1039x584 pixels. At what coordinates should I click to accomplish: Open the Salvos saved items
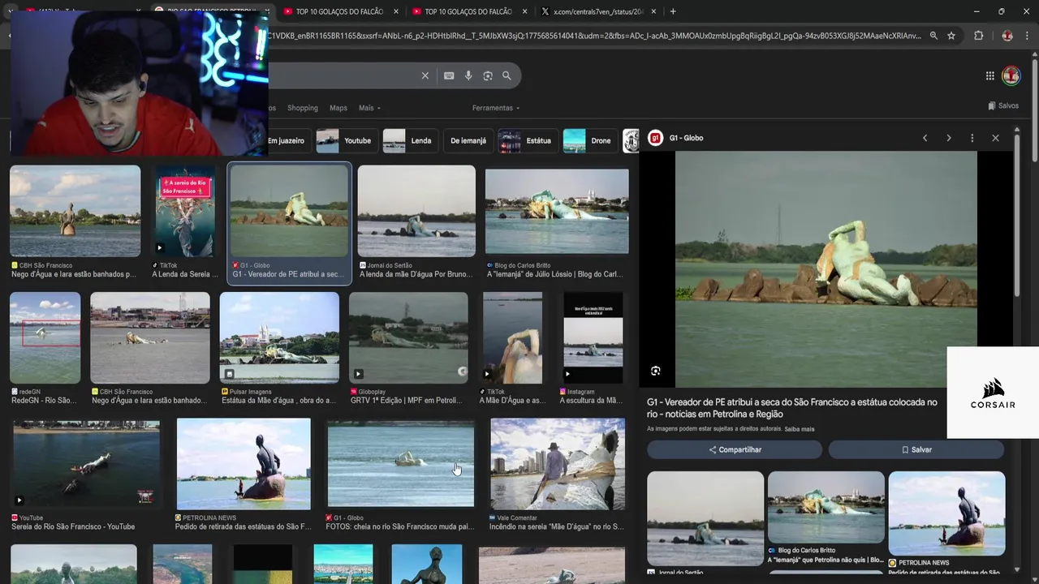coord(1003,105)
